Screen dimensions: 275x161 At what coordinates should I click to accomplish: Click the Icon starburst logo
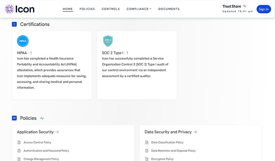(x=9, y=9)
